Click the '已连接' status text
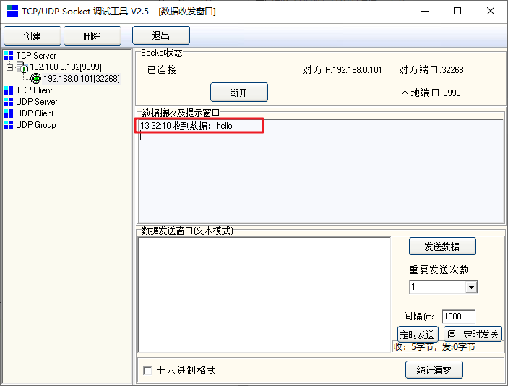This screenshot has width=508, height=386. [162, 69]
